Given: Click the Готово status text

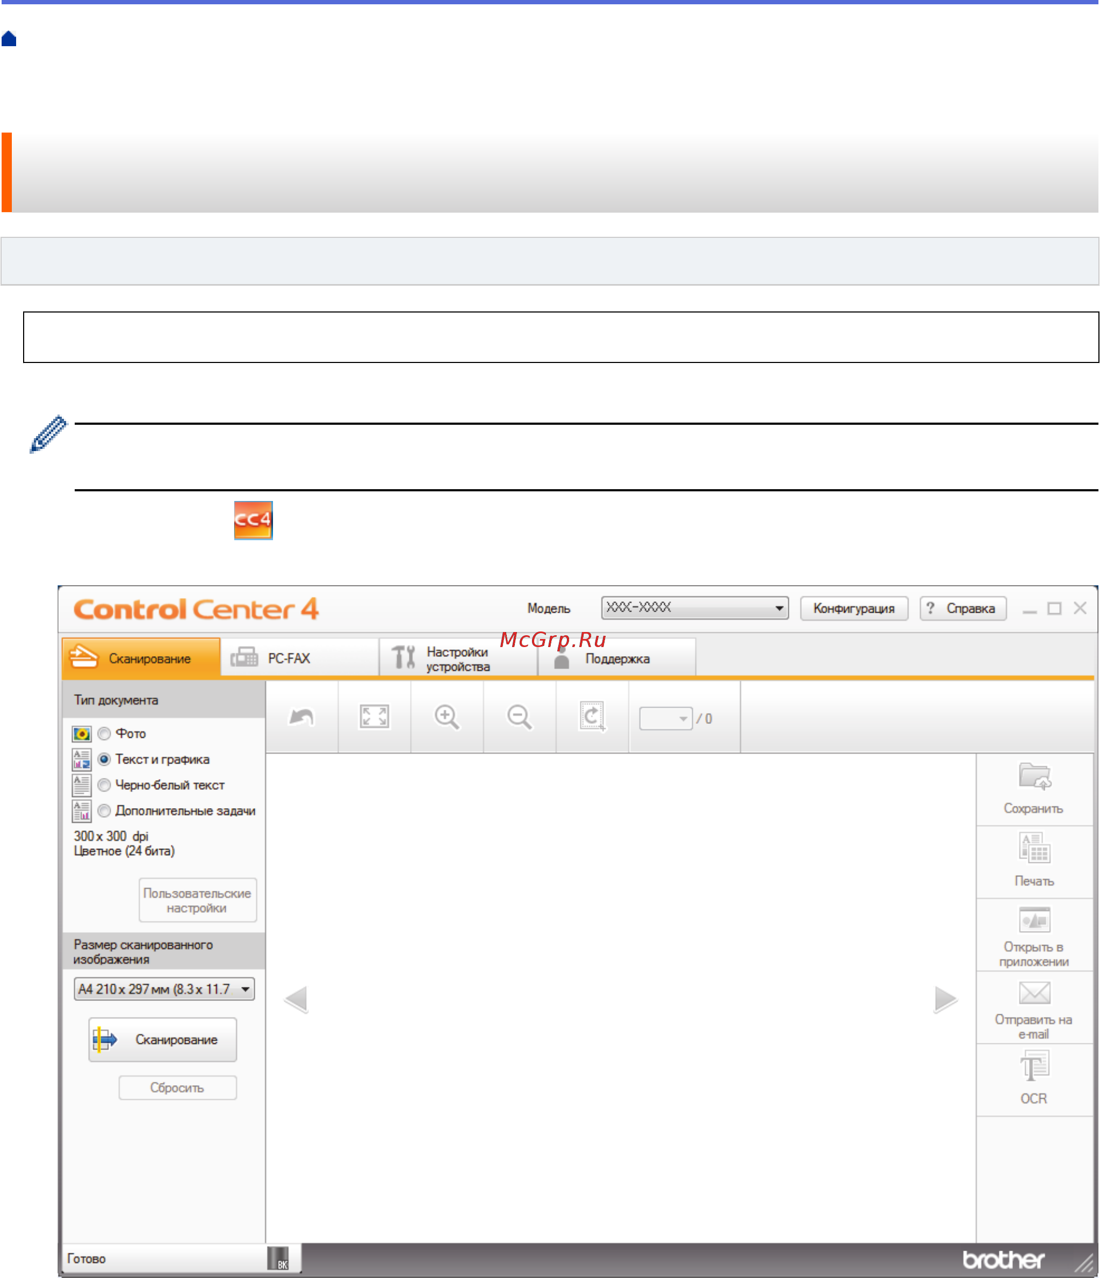Looking at the screenshot, I should point(87,1259).
